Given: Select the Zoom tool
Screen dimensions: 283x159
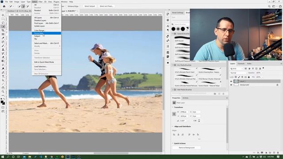Looking at the screenshot, I should 3,91.
